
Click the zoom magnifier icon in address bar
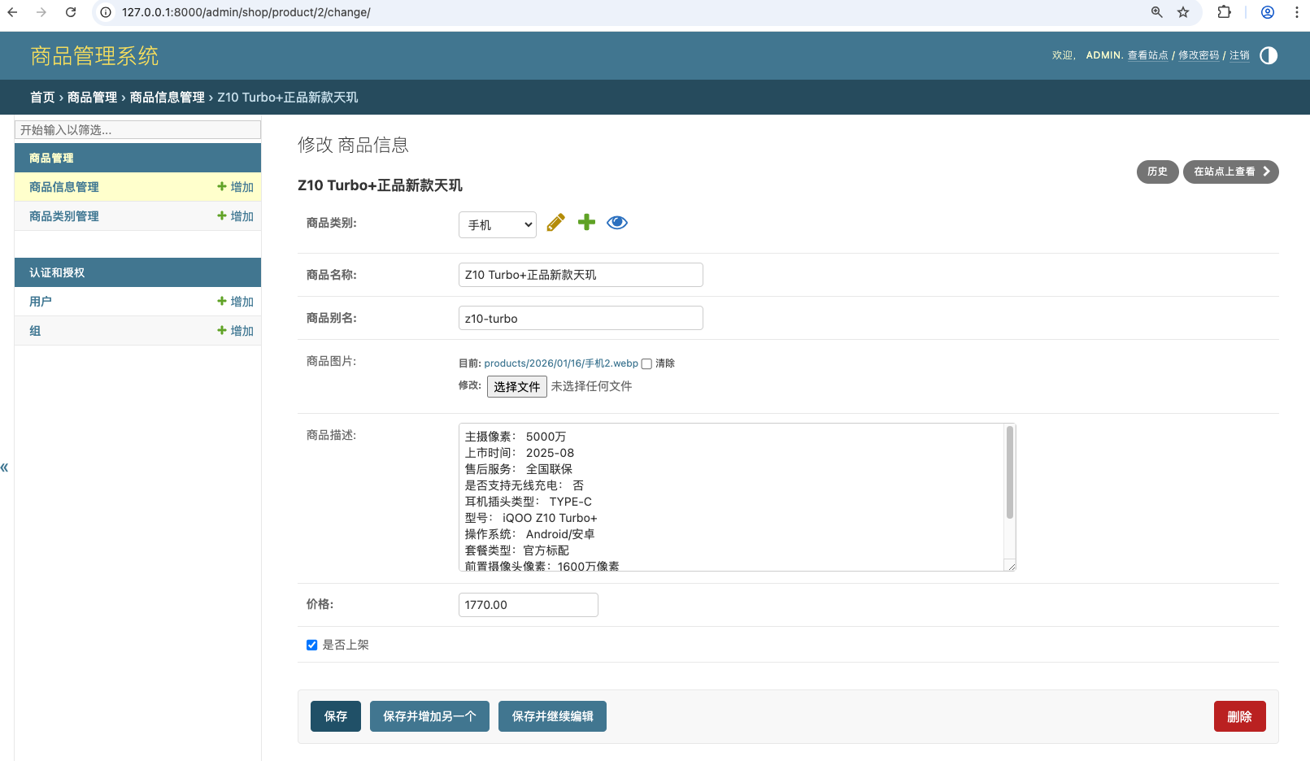pos(1157,12)
